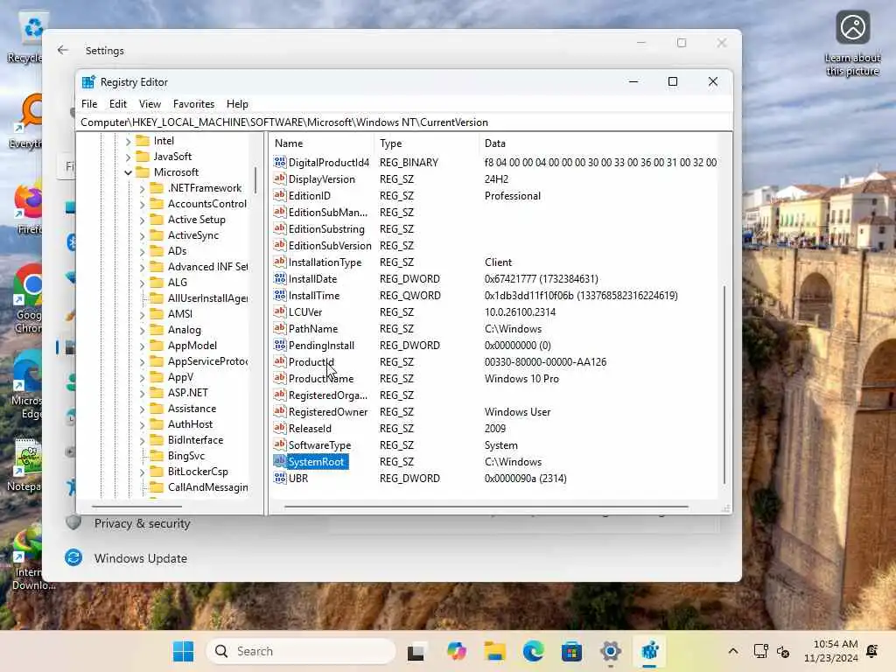
Task: Click the InstallDate DWORD value icon
Action: click(279, 279)
